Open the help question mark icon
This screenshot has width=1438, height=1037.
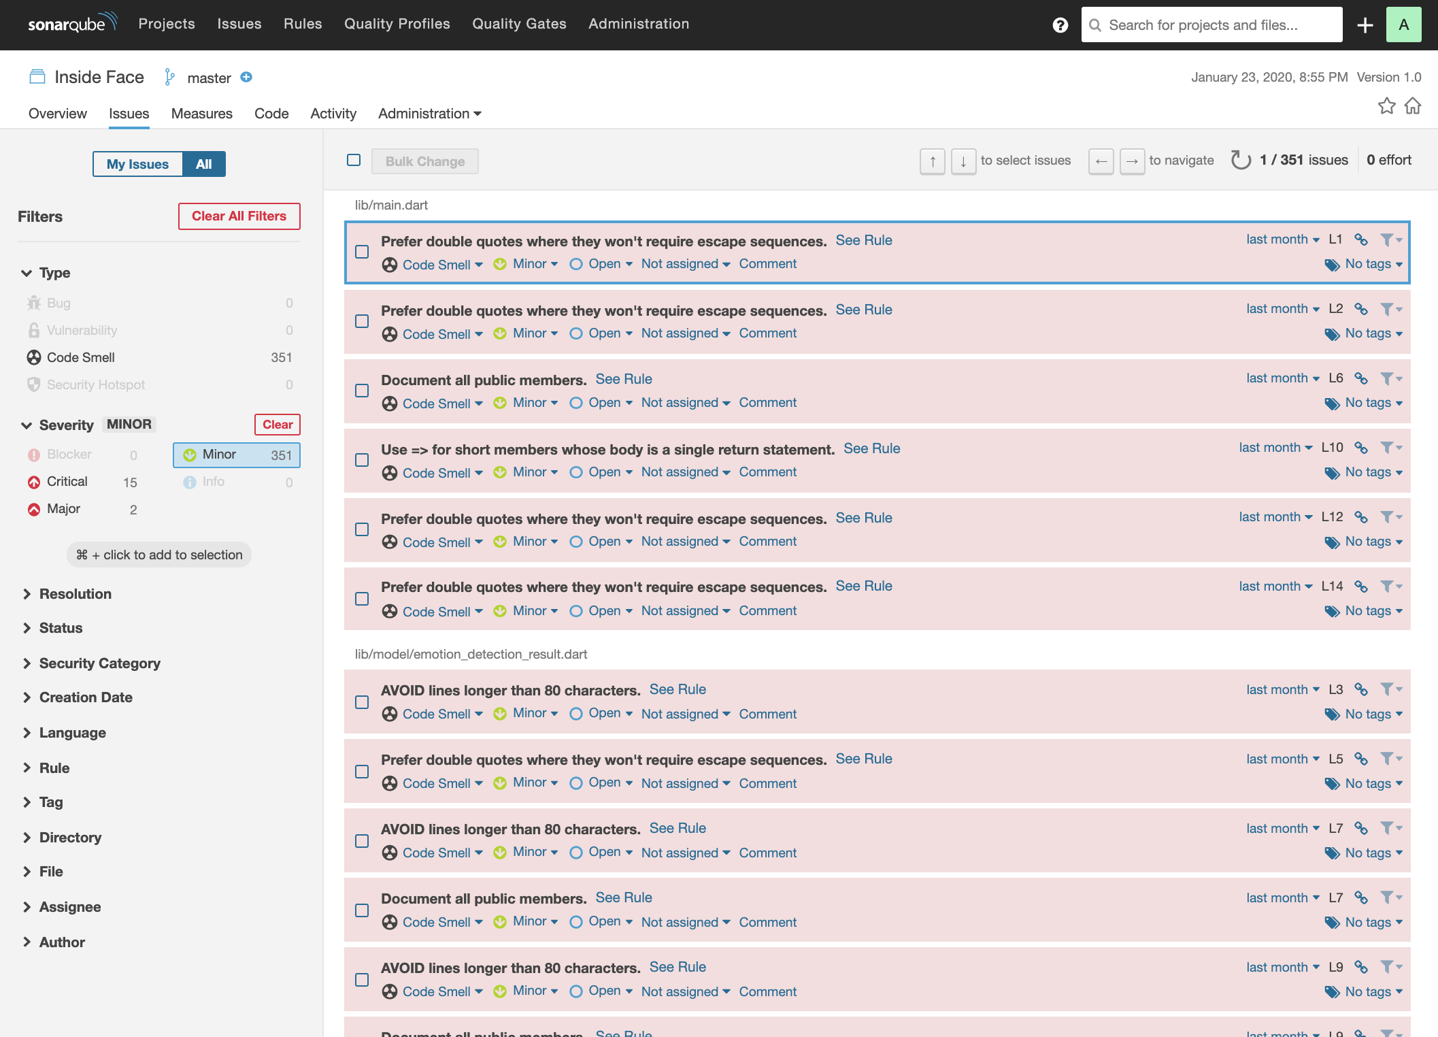click(x=1060, y=24)
